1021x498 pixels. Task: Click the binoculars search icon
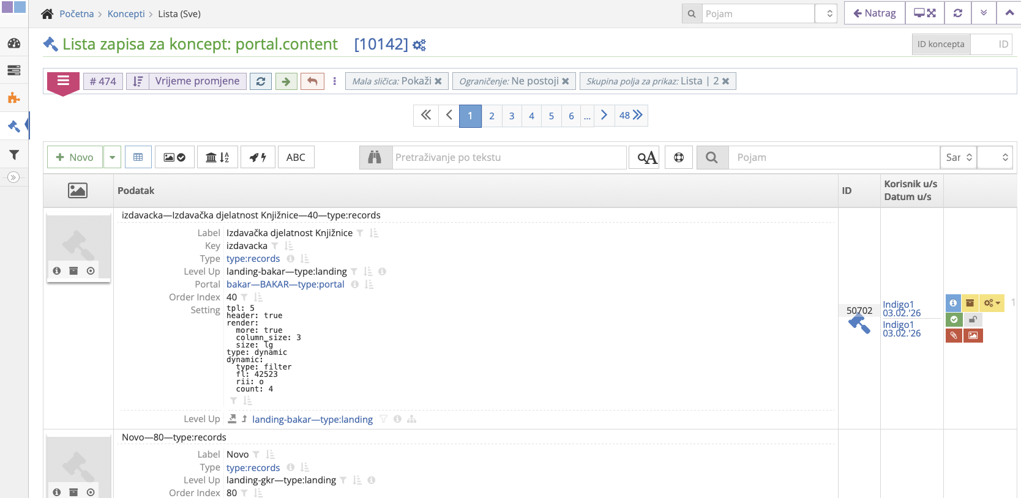pos(375,157)
